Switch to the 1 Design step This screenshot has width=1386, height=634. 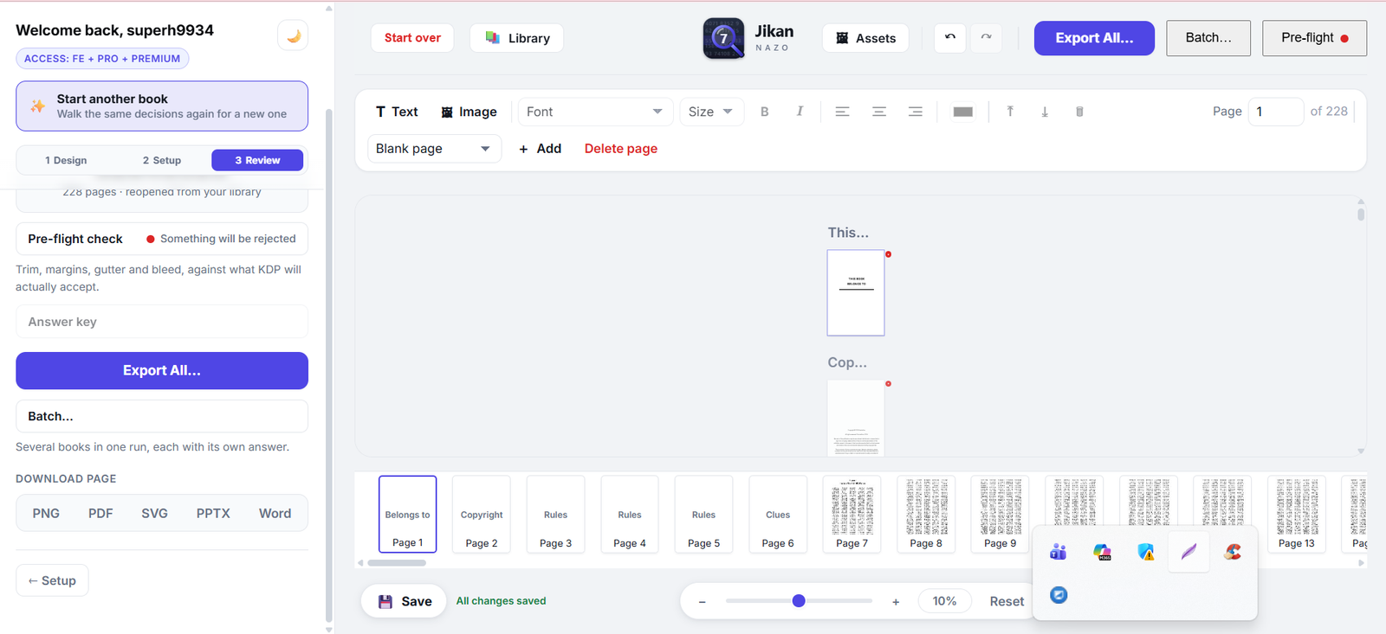click(66, 160)
